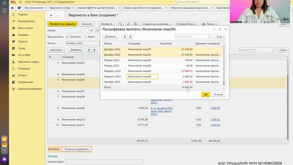Open the dialog's three-dot options menu
This screenshot has width=293, height=165.
point(214,29)
